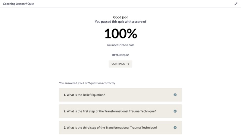Click the checkmark icon beside the first step question

coord(175,111)
